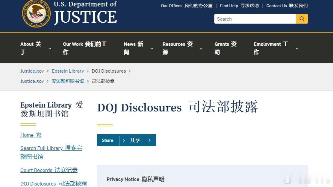Open the Resources 资源 dropdown menu
The width and height of the screenshot is (333, 187).
click(x=178, y=48)
